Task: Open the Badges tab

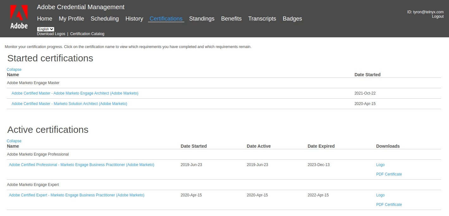Action: click(x=292, y=19)
